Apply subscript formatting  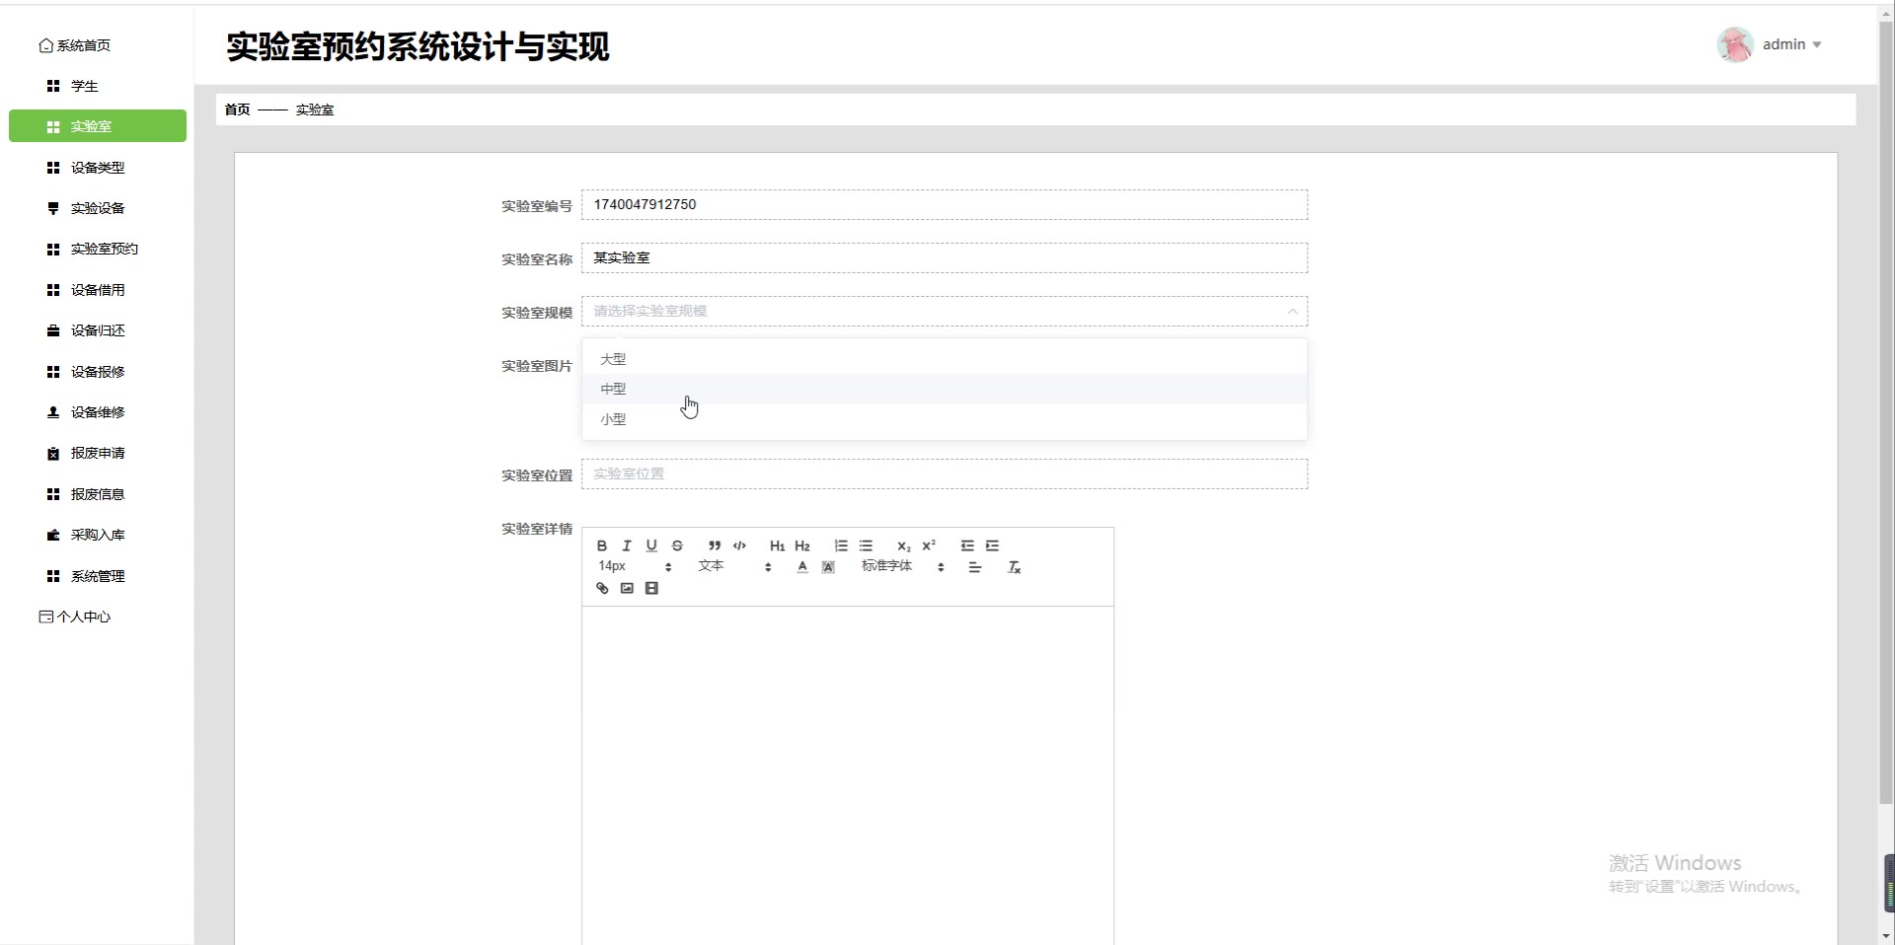pos(904,545)
